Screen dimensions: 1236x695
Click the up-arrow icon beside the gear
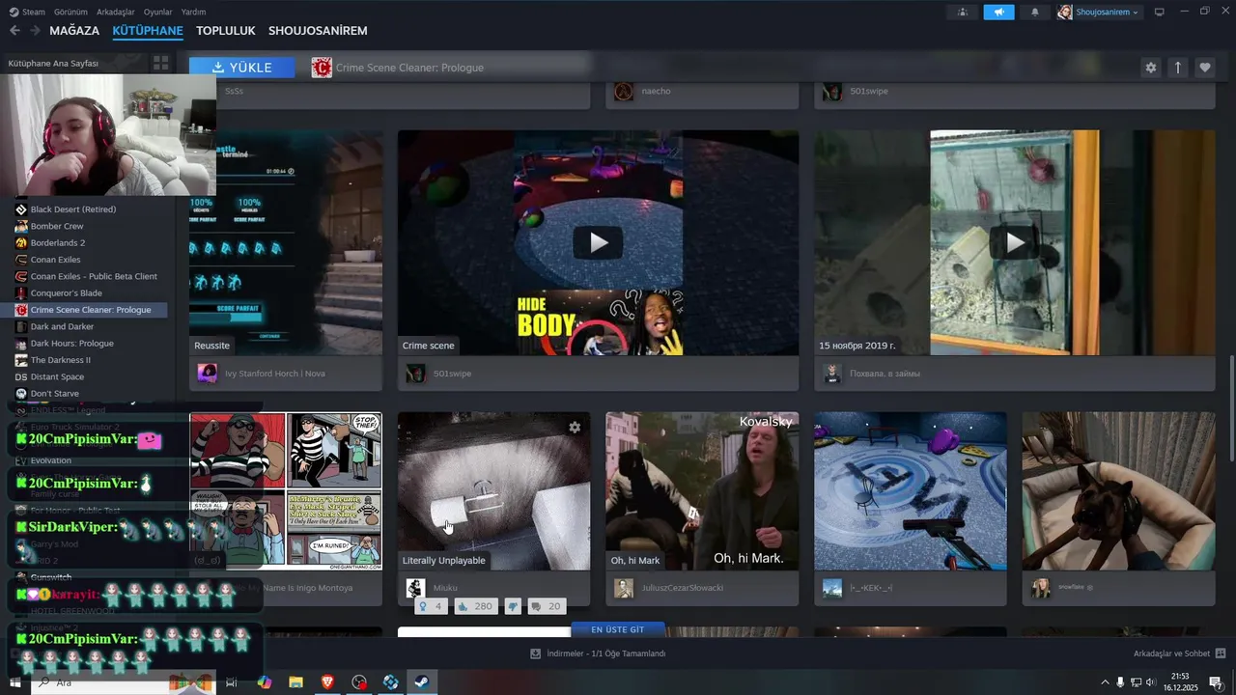(x=1177, y=68)
